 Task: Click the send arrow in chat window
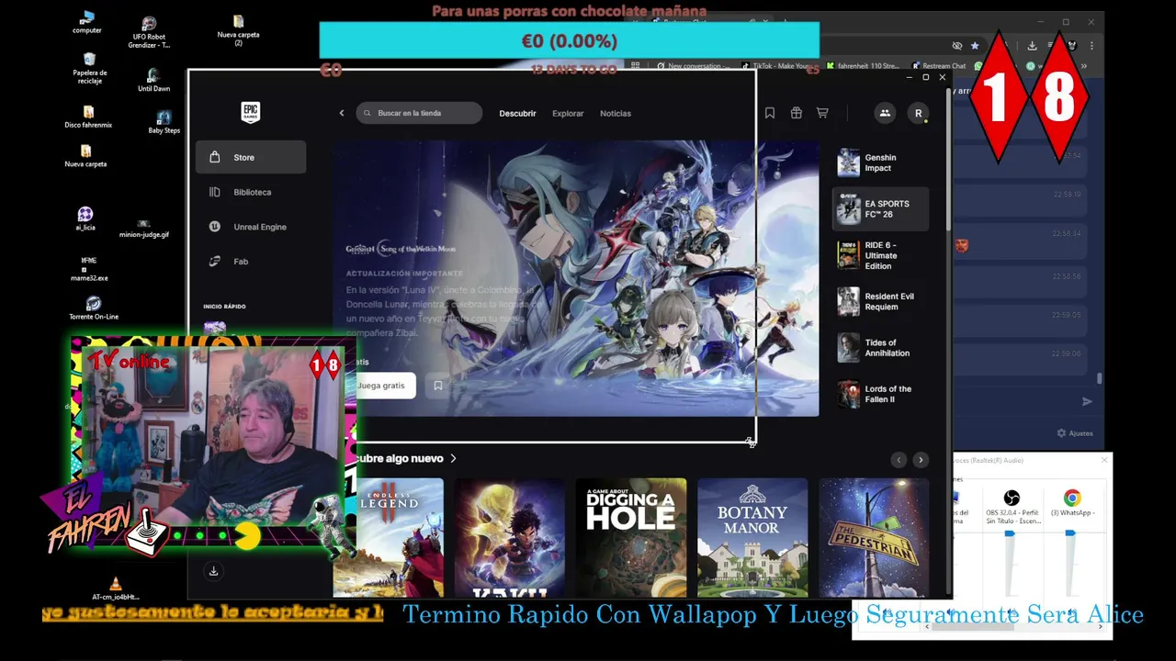[1087, 401]
